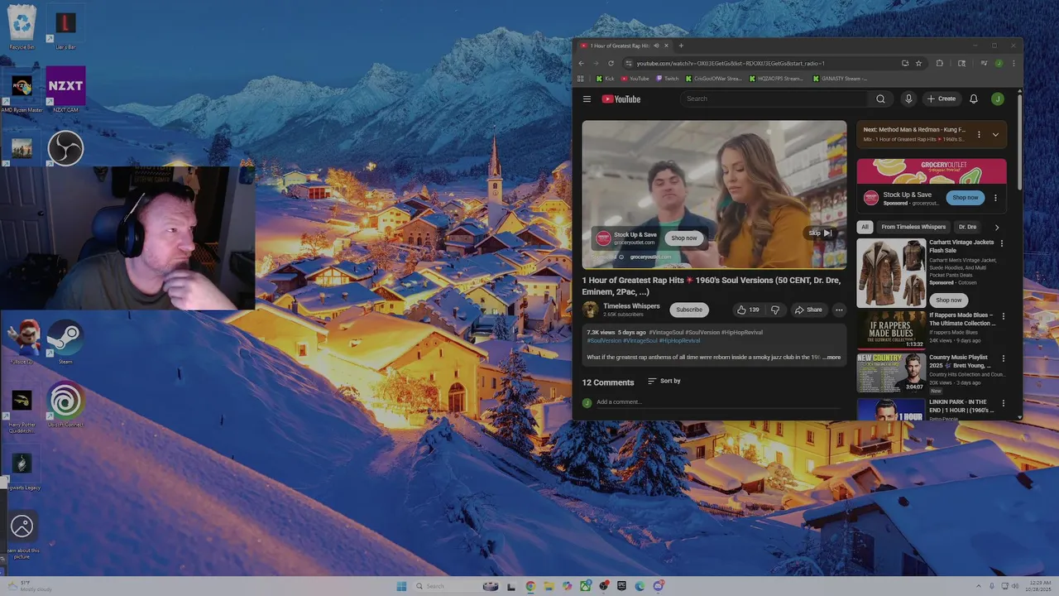This screenshot has height=596, width=1059.
Task: Click Shop now under Carhartt ad
Action: 949,300
